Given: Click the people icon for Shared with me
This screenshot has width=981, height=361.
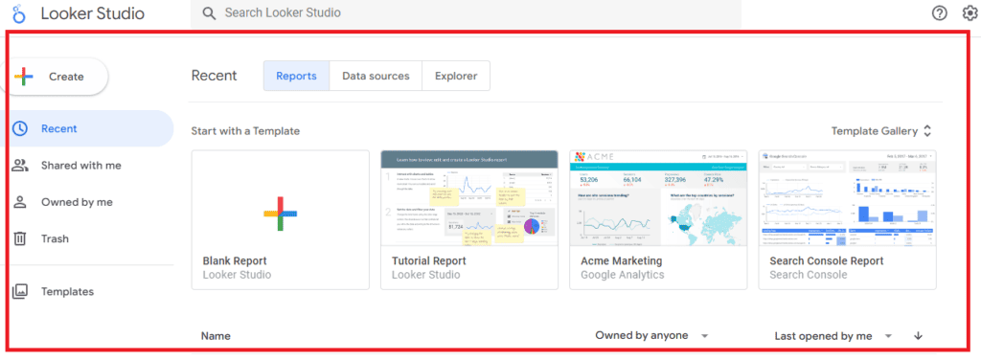Looking at the screenshot, I should (20, 165).
